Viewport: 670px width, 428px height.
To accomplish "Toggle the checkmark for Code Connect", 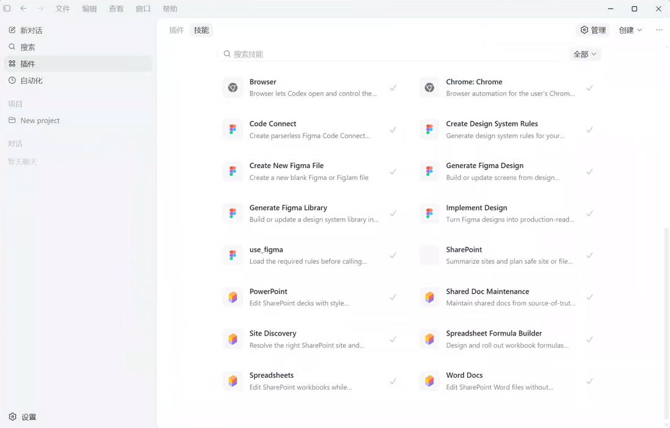I will (x=393, y=130).
